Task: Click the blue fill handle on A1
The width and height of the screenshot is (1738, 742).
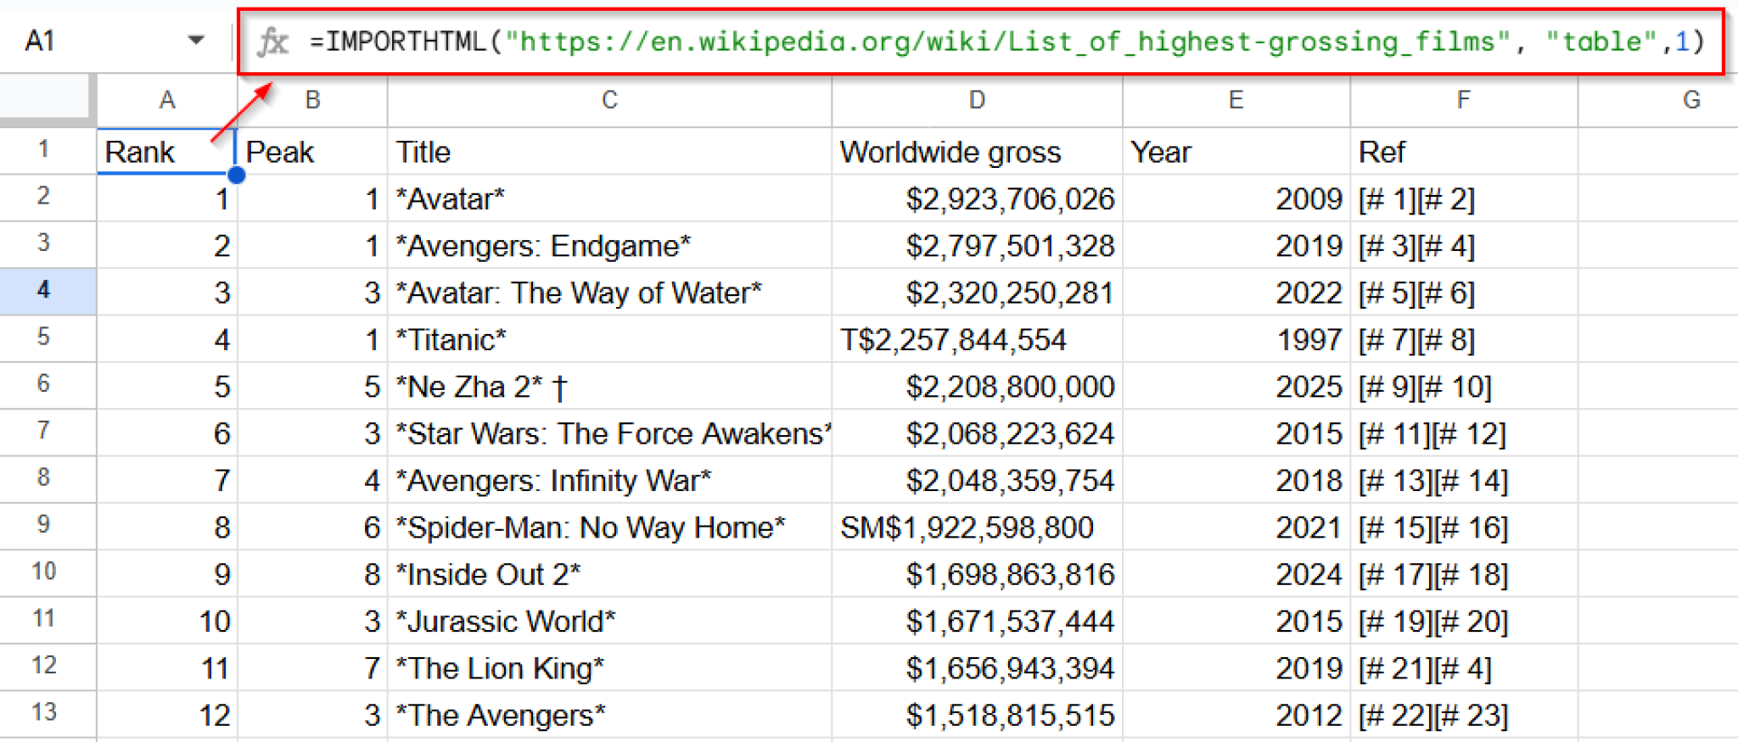Action: tap(237, 176)
